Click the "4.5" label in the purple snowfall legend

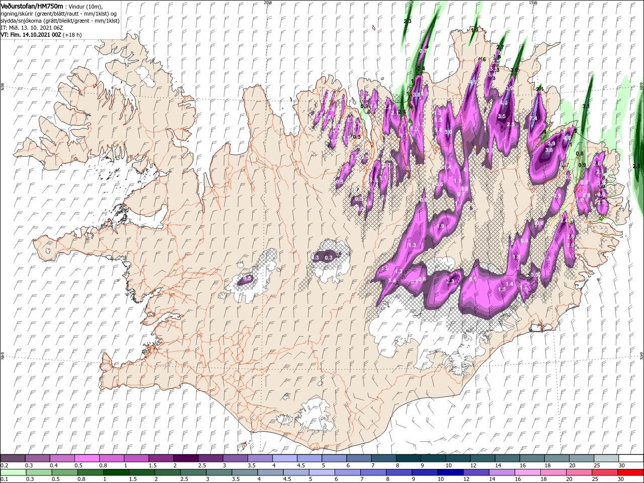click(301, 465)
